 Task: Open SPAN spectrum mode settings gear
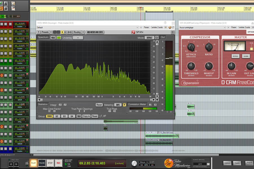(x=157, y=38)
